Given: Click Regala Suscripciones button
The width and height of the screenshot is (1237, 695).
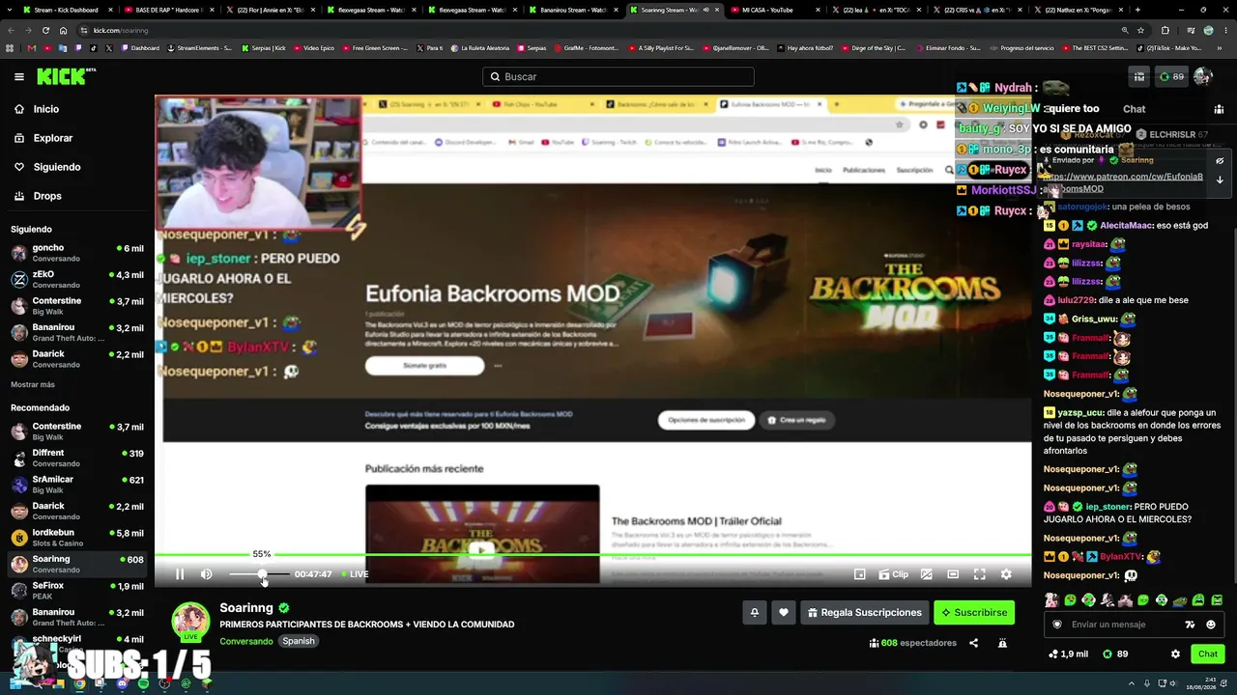Looking at the screenshot, I should (865, 612).
